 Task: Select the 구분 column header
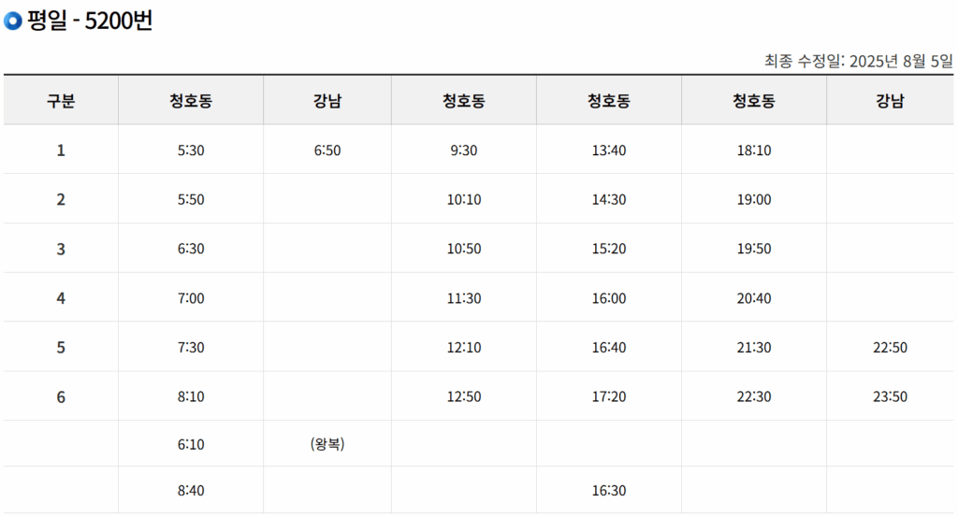(x=61, y=101)
